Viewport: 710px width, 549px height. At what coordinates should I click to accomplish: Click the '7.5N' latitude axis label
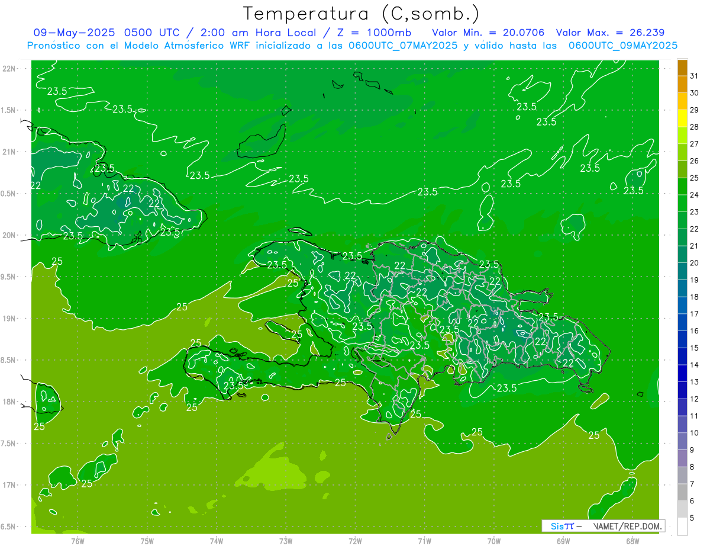tap(8, 444)
